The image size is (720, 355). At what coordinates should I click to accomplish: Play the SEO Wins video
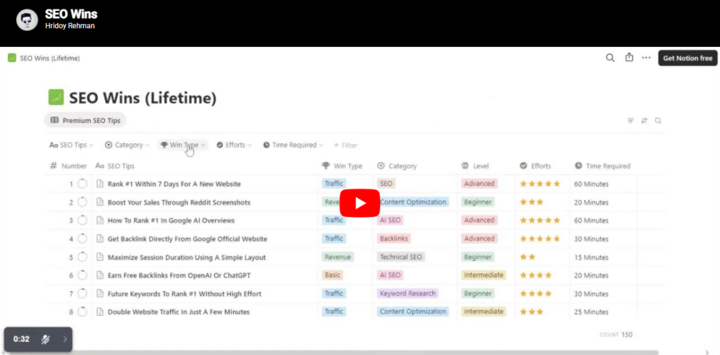click(360, 203)
